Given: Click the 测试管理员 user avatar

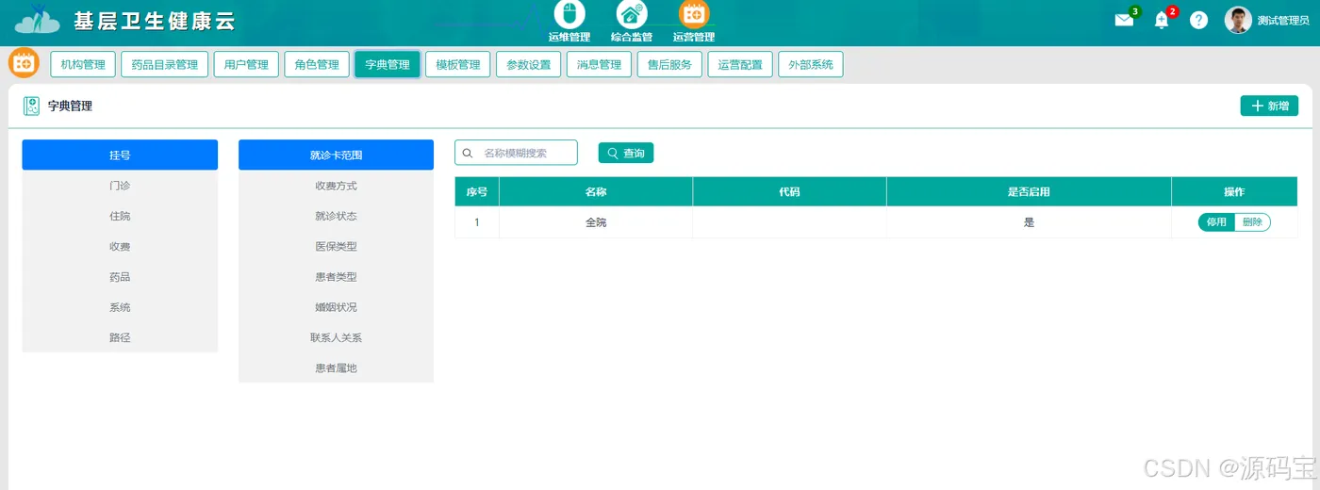Looking at the screenshot, I should pyautogui.click(x=1238, y=20).
